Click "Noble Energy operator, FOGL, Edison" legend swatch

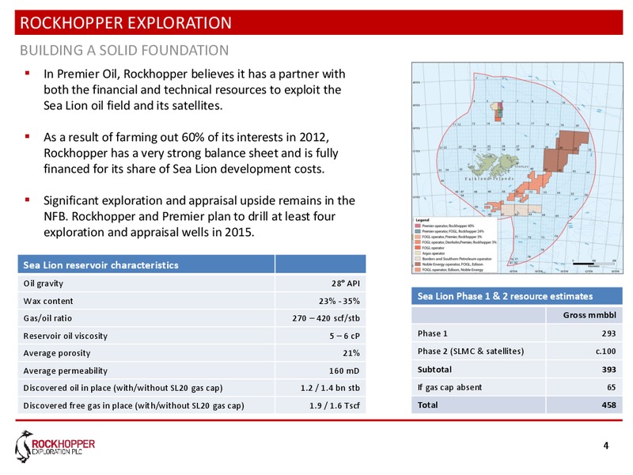click(x=418, y=264)
